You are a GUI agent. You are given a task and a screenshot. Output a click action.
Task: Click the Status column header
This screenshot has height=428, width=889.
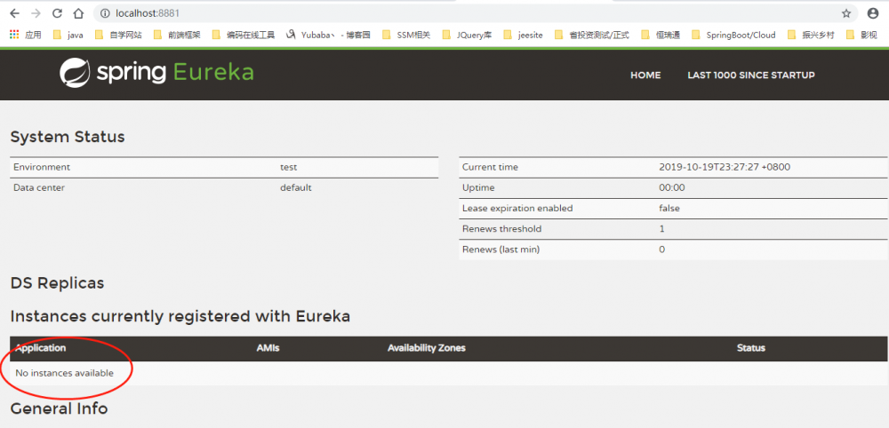[750, 348]
